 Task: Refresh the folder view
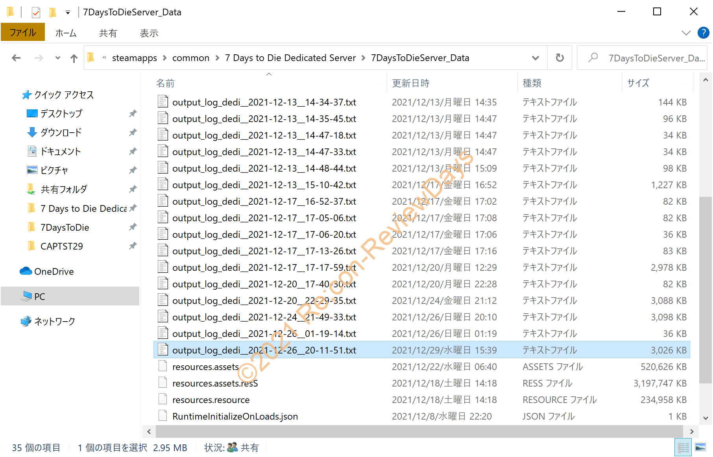coord(560,58)
